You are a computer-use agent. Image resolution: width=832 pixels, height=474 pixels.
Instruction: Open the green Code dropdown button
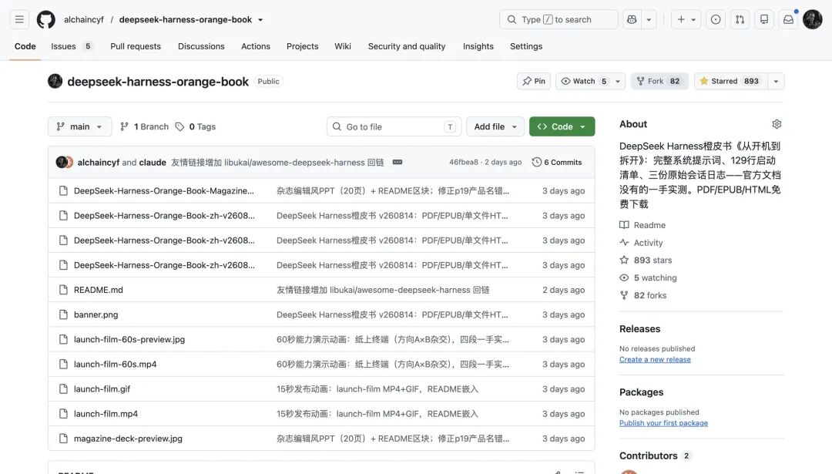tap(562, 126)
